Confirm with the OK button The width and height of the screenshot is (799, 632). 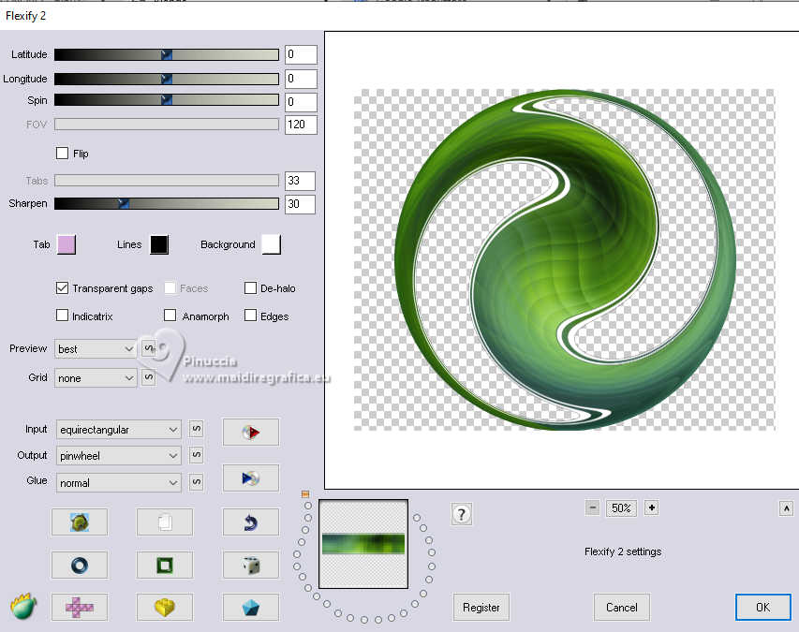(762, 607)
